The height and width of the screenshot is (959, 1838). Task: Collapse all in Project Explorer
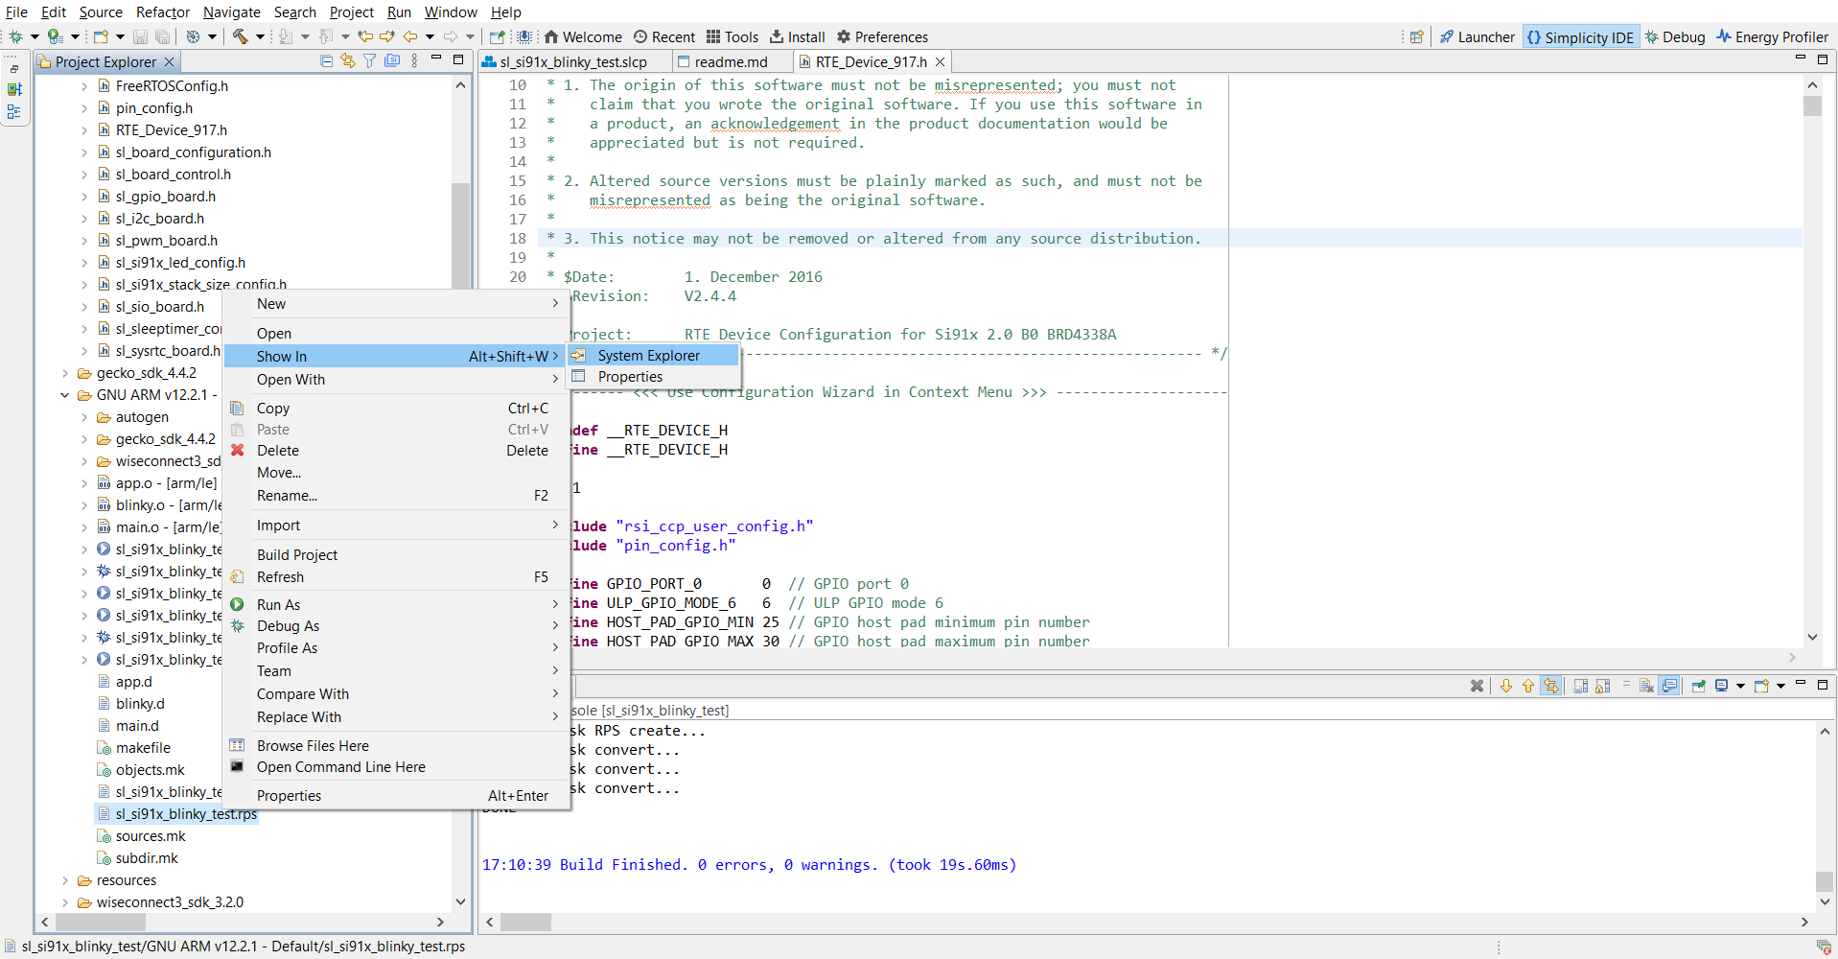tap(326, 61)
